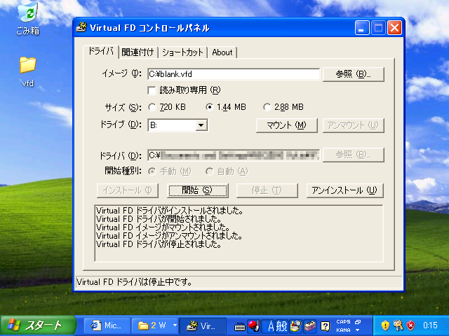Click 参照 (B)... beside the driver path
The height and width of the screenshot is (336, 449).
tap(354, 155)
